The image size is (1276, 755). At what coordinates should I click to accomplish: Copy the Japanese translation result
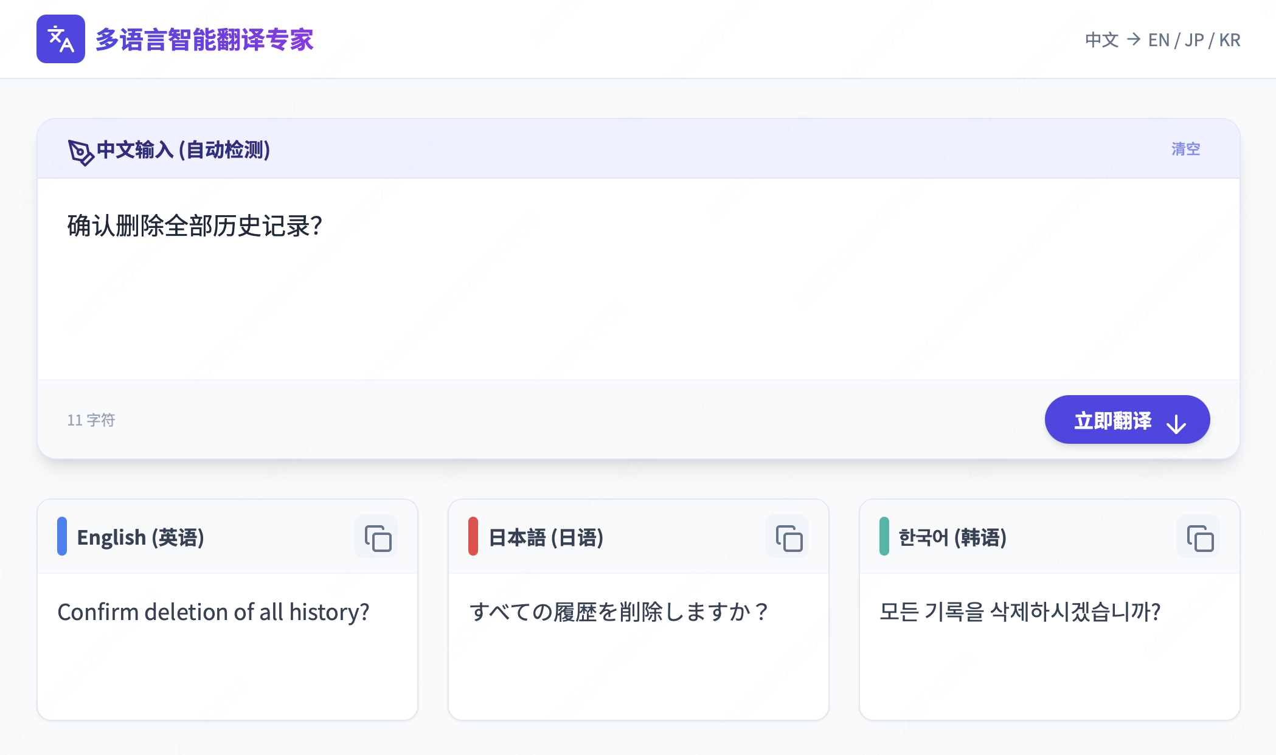(788, 538)
